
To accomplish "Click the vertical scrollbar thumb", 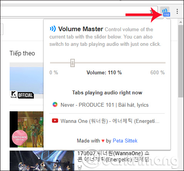I will (181, 61).
